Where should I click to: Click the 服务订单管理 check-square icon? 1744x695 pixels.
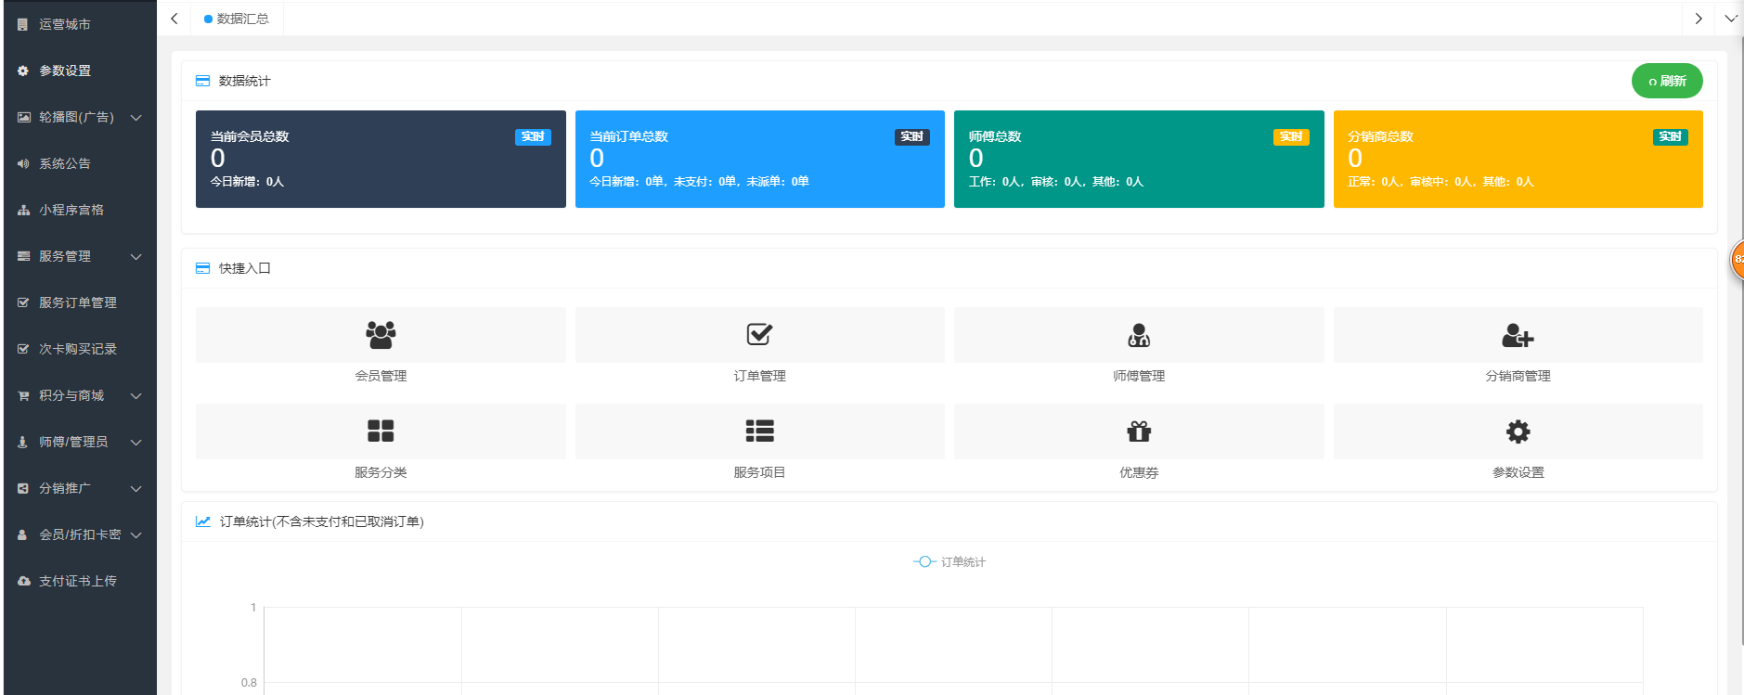(x=23, y=302)
